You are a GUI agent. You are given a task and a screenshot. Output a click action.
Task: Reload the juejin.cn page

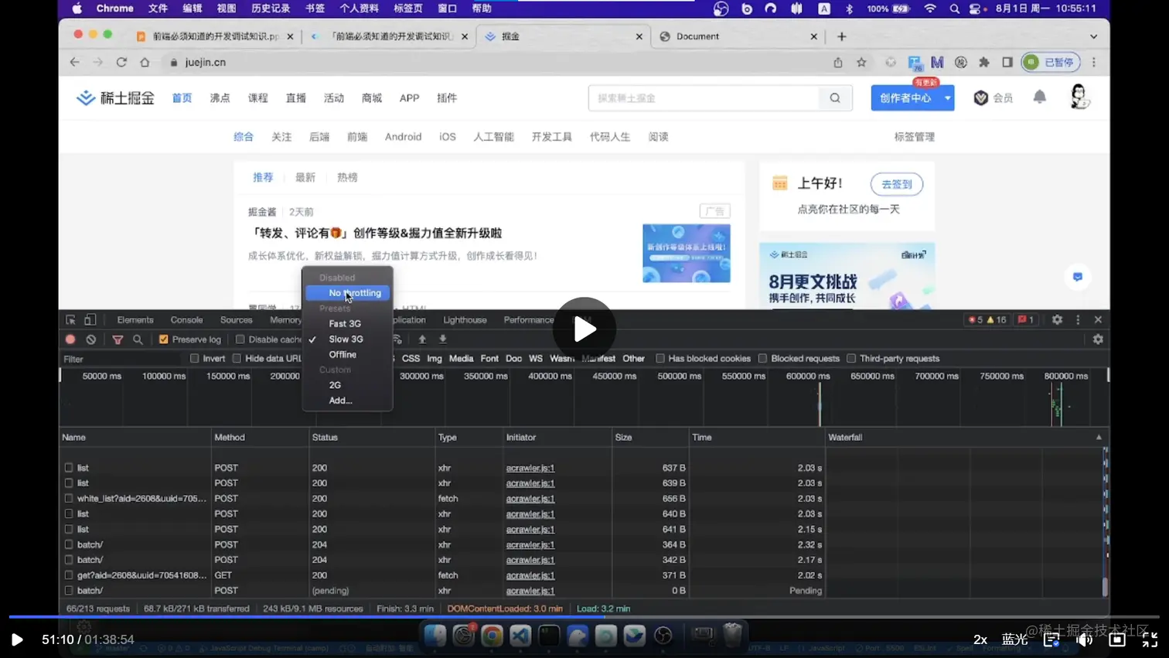pos(121,63)
